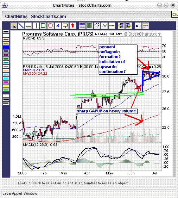Pick the cyan color swatch
The image size is (178, 198).
click(x=6, y=78)
